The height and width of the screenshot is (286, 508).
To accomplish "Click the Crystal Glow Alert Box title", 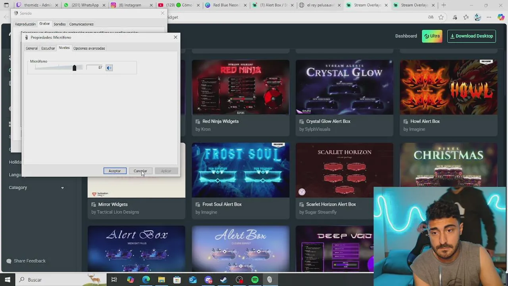I will pos(328,121).
